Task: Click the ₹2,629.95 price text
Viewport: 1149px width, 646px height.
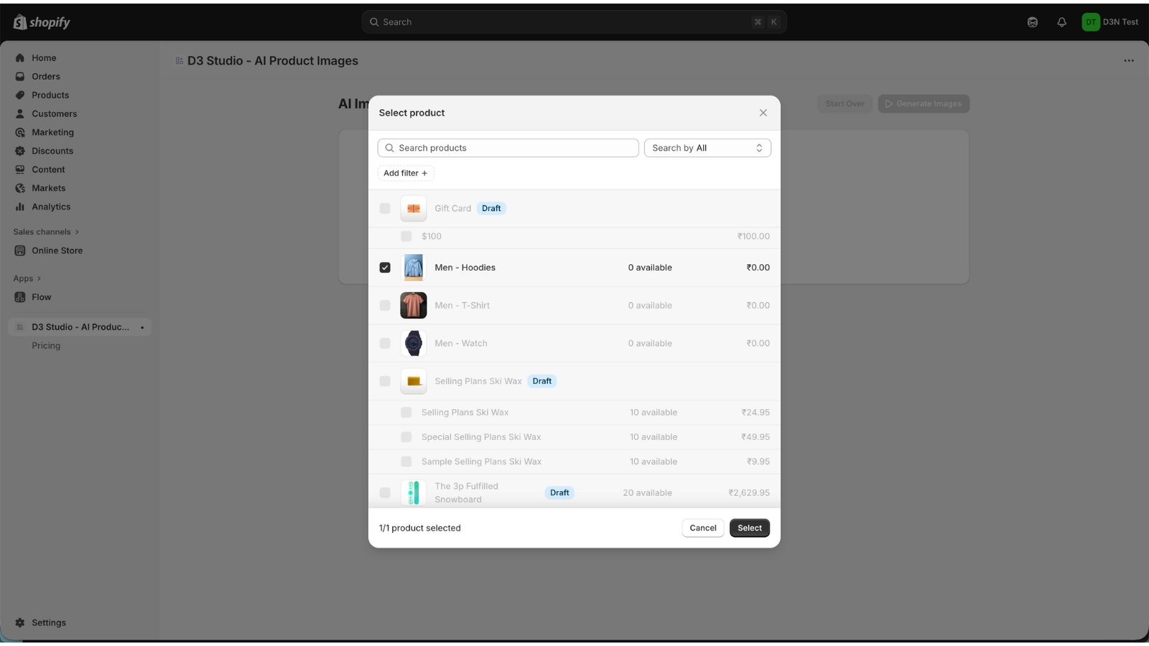Action: 749,493
